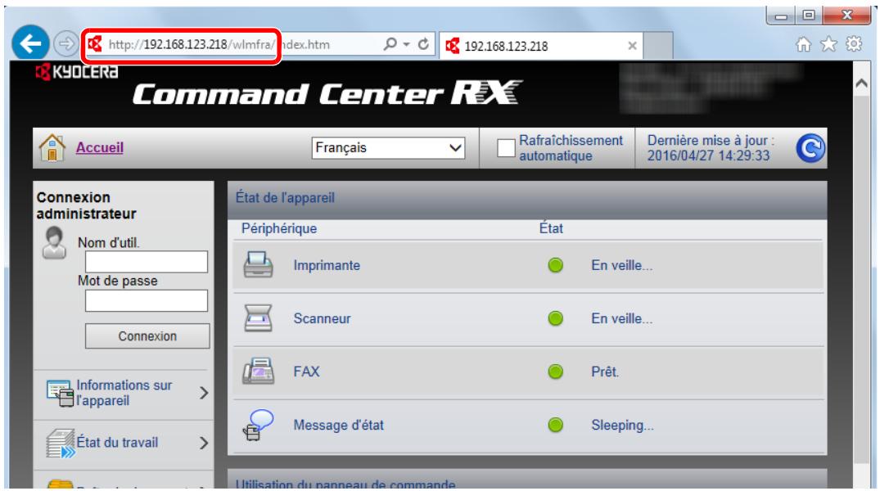Click the Accueil home link

pos(100,147)
